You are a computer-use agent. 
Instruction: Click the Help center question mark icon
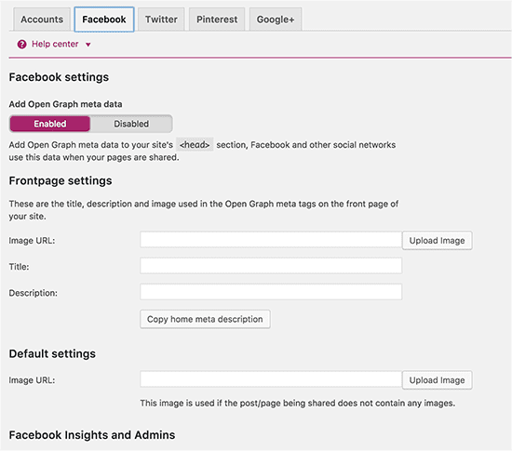[22, 44]
